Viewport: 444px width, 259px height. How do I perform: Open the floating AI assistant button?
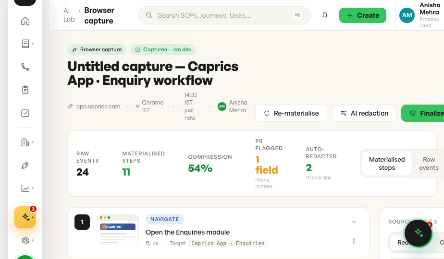[418, 233]
